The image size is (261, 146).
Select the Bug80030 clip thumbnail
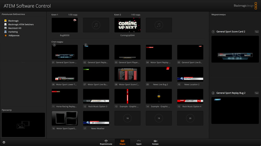point(65,25)
